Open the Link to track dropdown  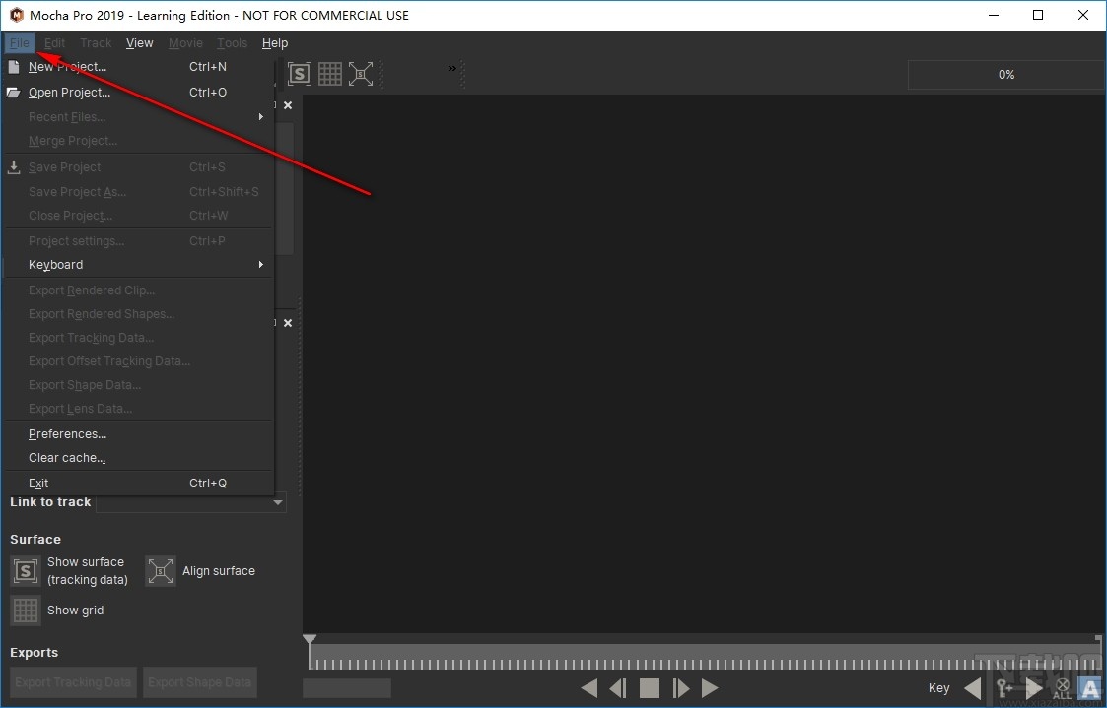(x=276, y=502)
